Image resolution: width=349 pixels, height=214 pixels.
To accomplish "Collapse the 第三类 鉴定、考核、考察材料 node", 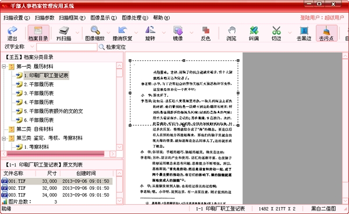I will tap(4, 138).
